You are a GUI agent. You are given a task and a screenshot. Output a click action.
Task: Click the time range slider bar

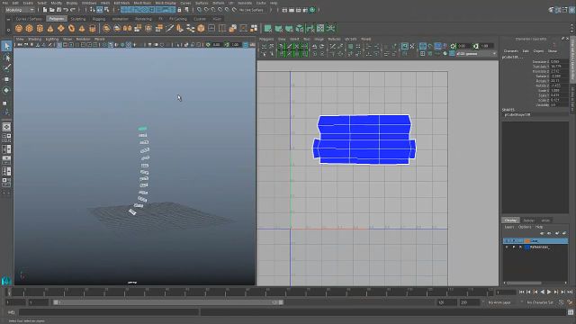(x=168, y=302)
